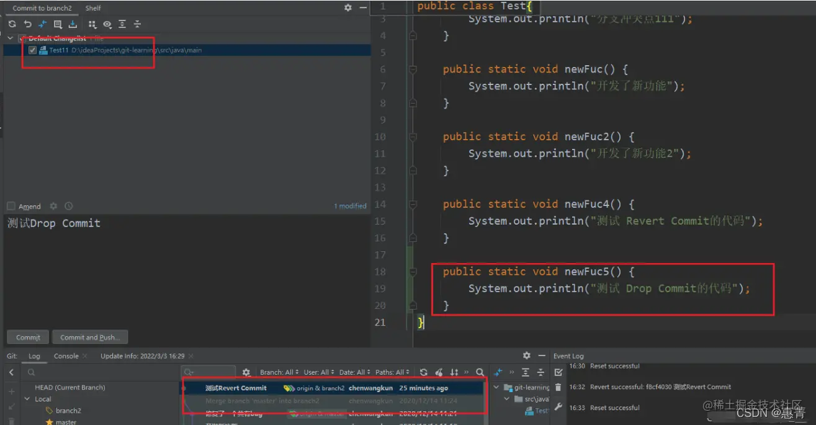Screen dimensions: 816x425
Task: Select the Log tab in Git panel
Action: point(34,356)
